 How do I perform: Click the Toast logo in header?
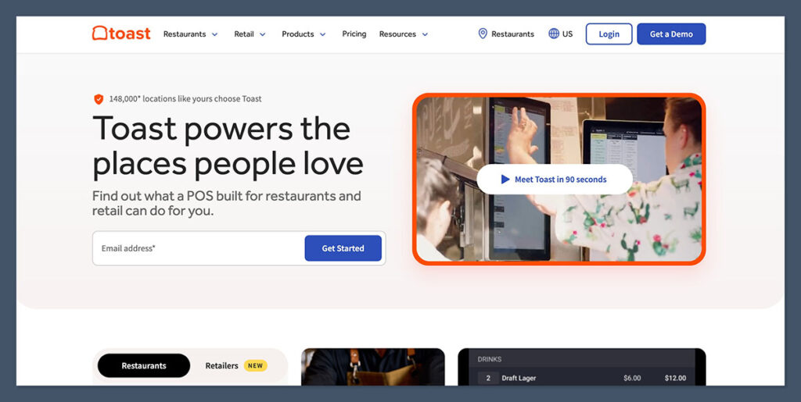pyautogui.click(x=121, y=34)
